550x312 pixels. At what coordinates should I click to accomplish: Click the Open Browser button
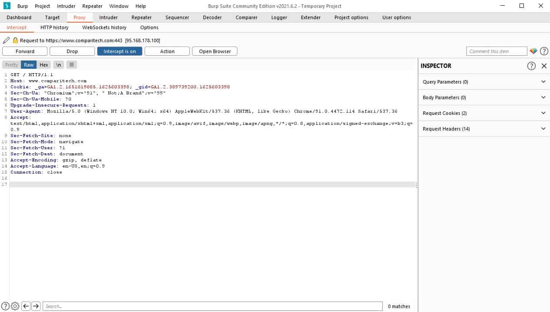[x=215, y=51]
